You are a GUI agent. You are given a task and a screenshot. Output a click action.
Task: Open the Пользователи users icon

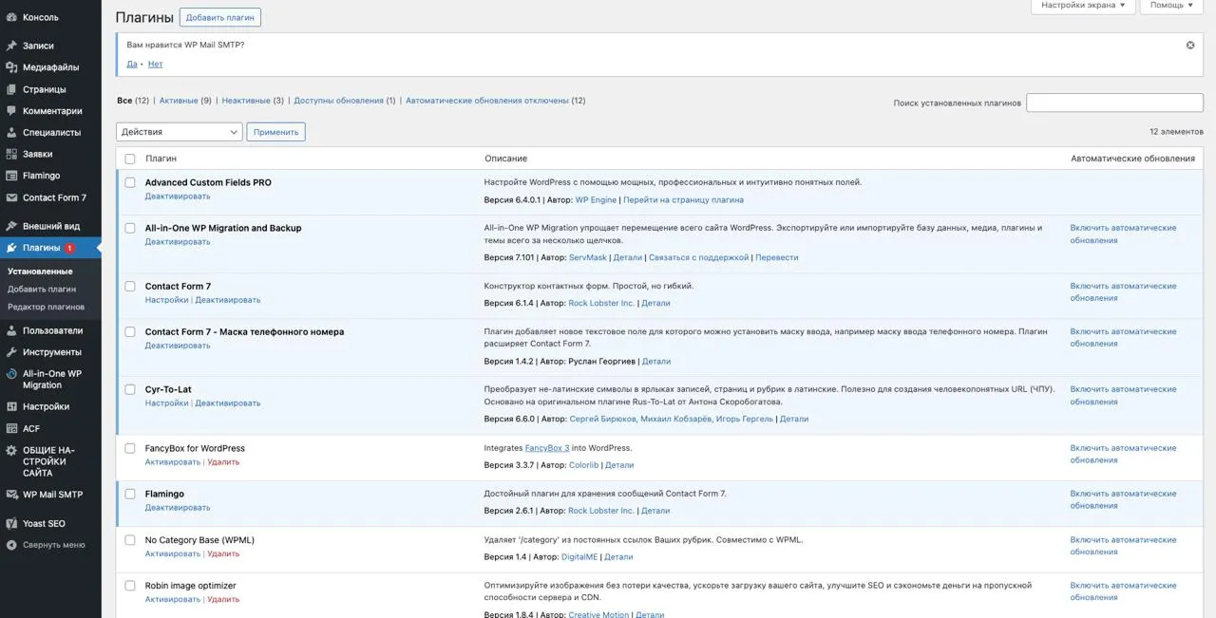[11, 330]
